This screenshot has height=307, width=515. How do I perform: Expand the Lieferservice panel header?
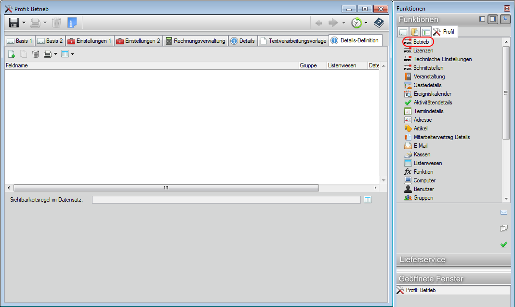tap(453, 260)
